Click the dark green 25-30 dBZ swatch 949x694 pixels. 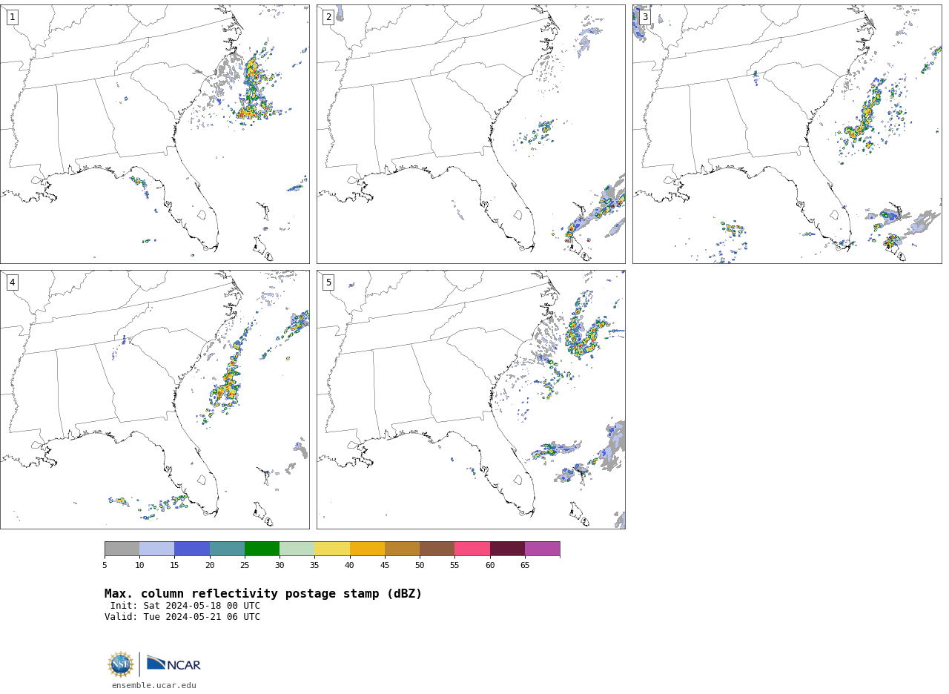click(262, 549)
